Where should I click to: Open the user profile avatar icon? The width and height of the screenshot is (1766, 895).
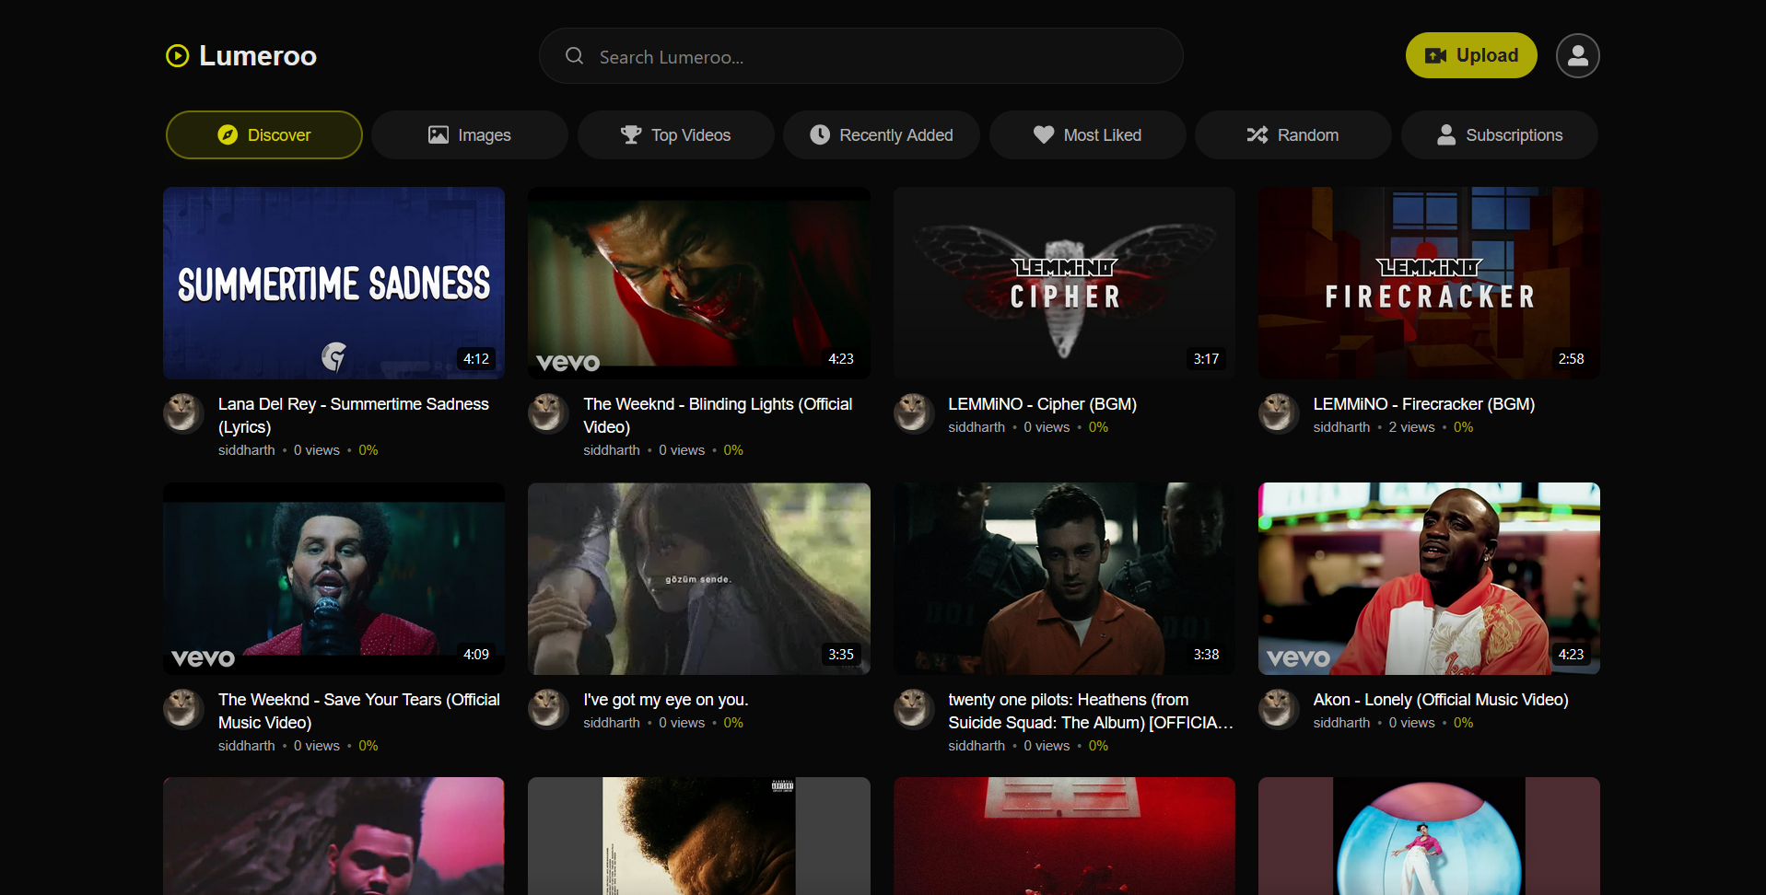(x=1577, y=56)
